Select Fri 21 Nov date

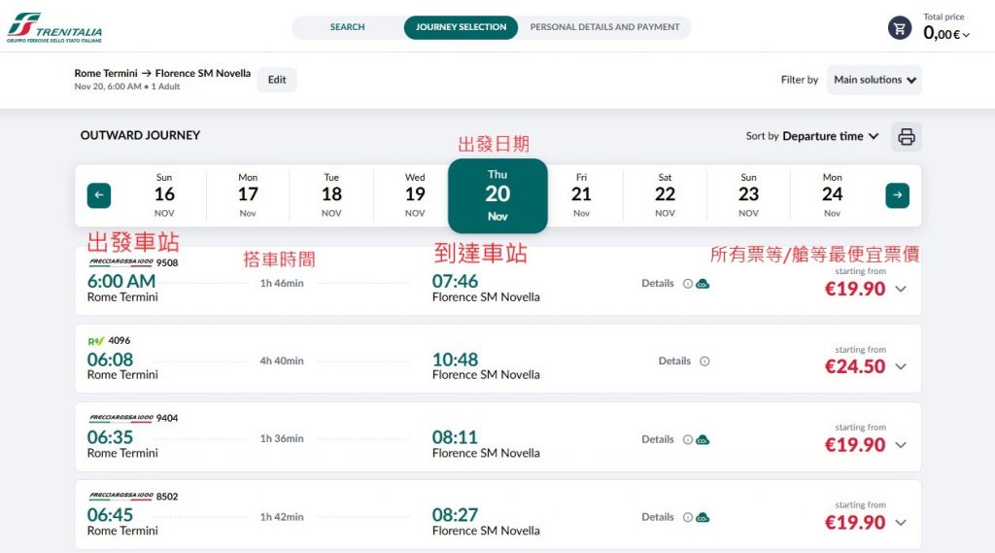581,195
